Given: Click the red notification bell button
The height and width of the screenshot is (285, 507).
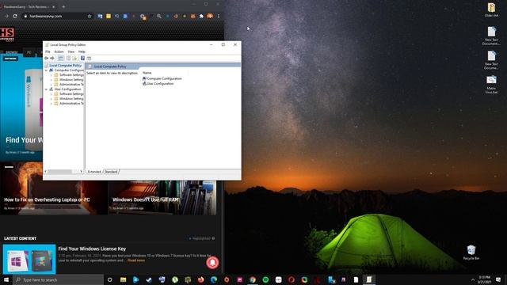Looking at the screenshot, I should [x=212, y=263].
